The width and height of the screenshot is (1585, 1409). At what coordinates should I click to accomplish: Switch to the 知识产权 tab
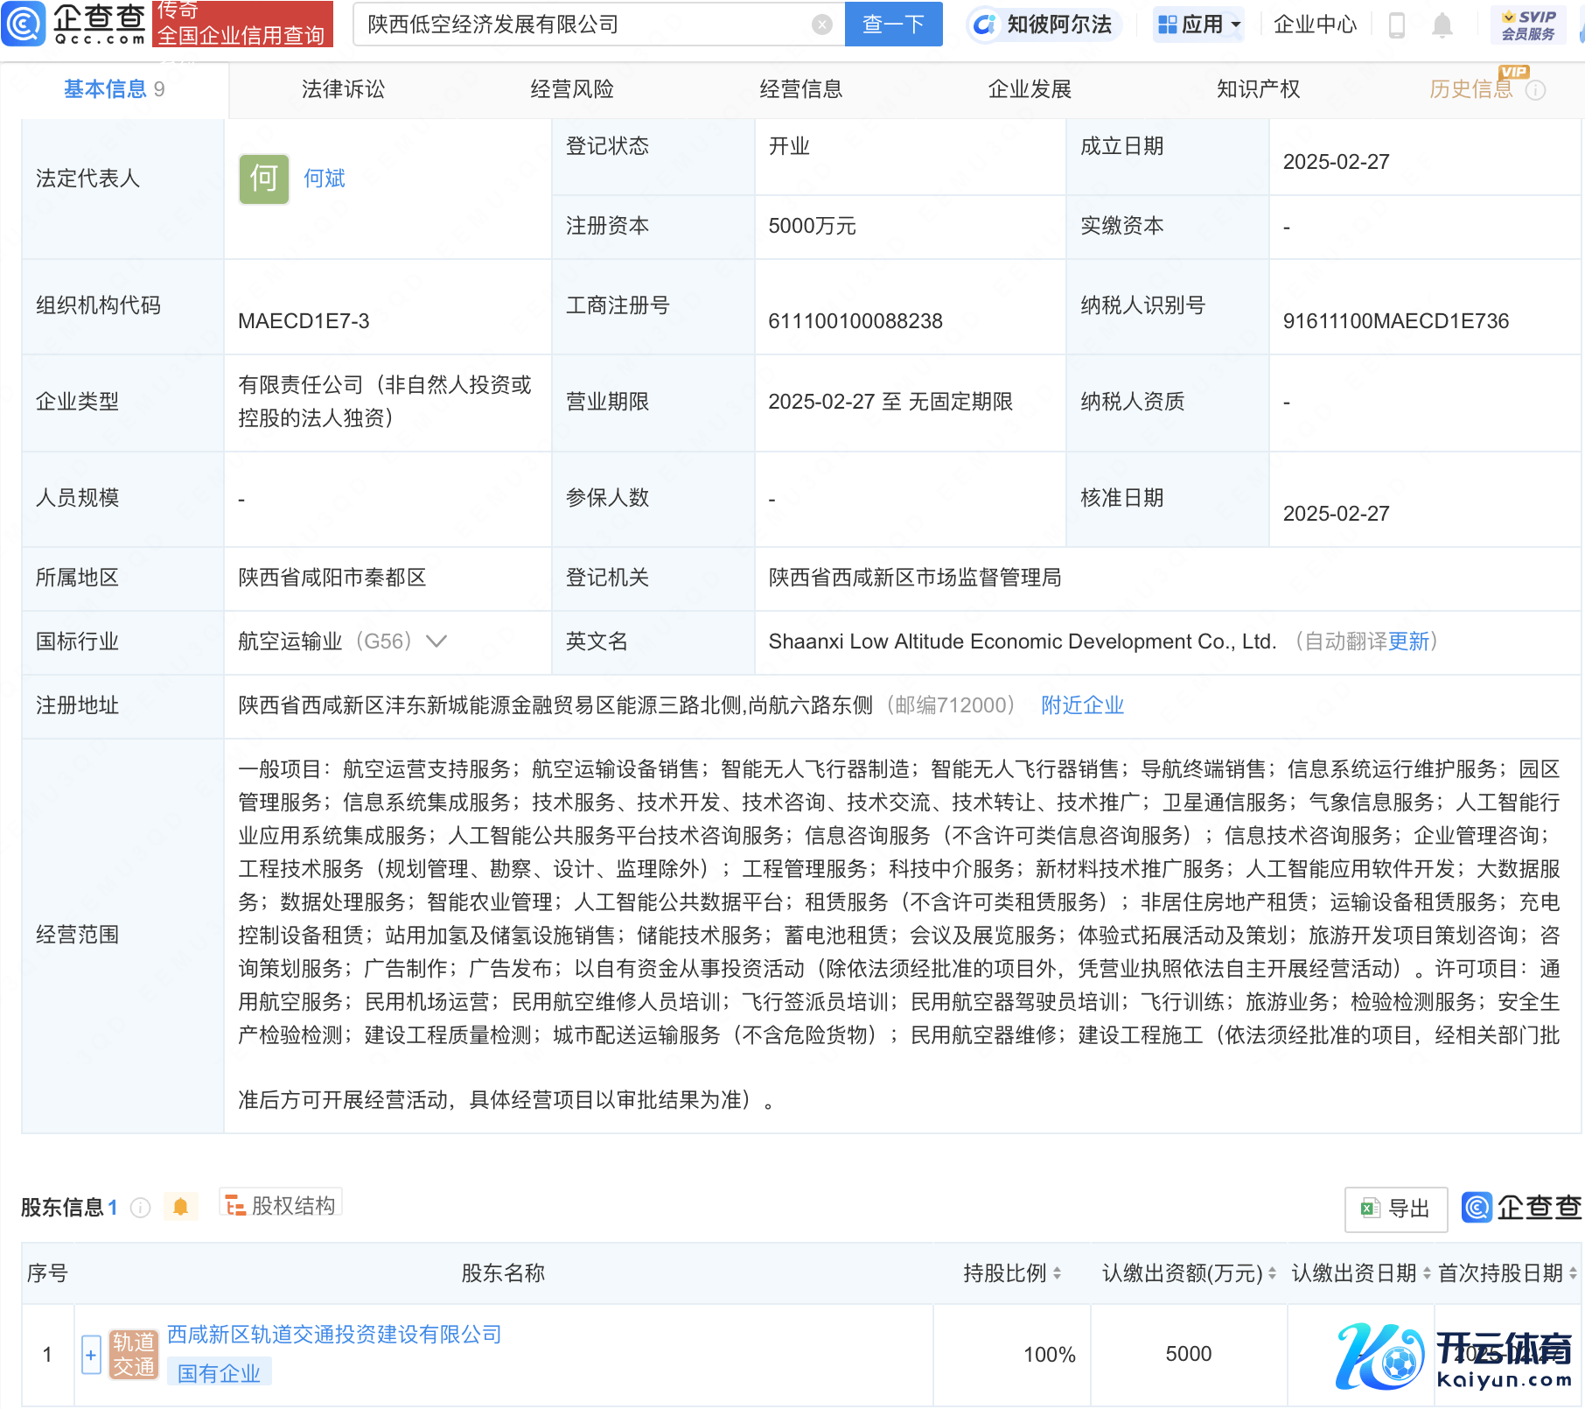[x=1258, y=89]
